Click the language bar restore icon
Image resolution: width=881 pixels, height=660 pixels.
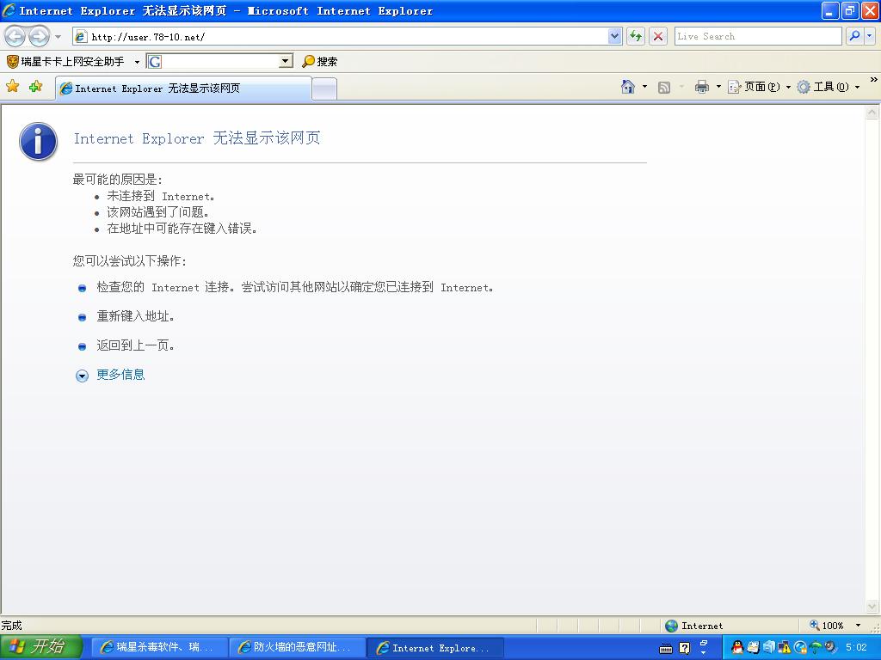pyautogui.click(x=704, y=643)
